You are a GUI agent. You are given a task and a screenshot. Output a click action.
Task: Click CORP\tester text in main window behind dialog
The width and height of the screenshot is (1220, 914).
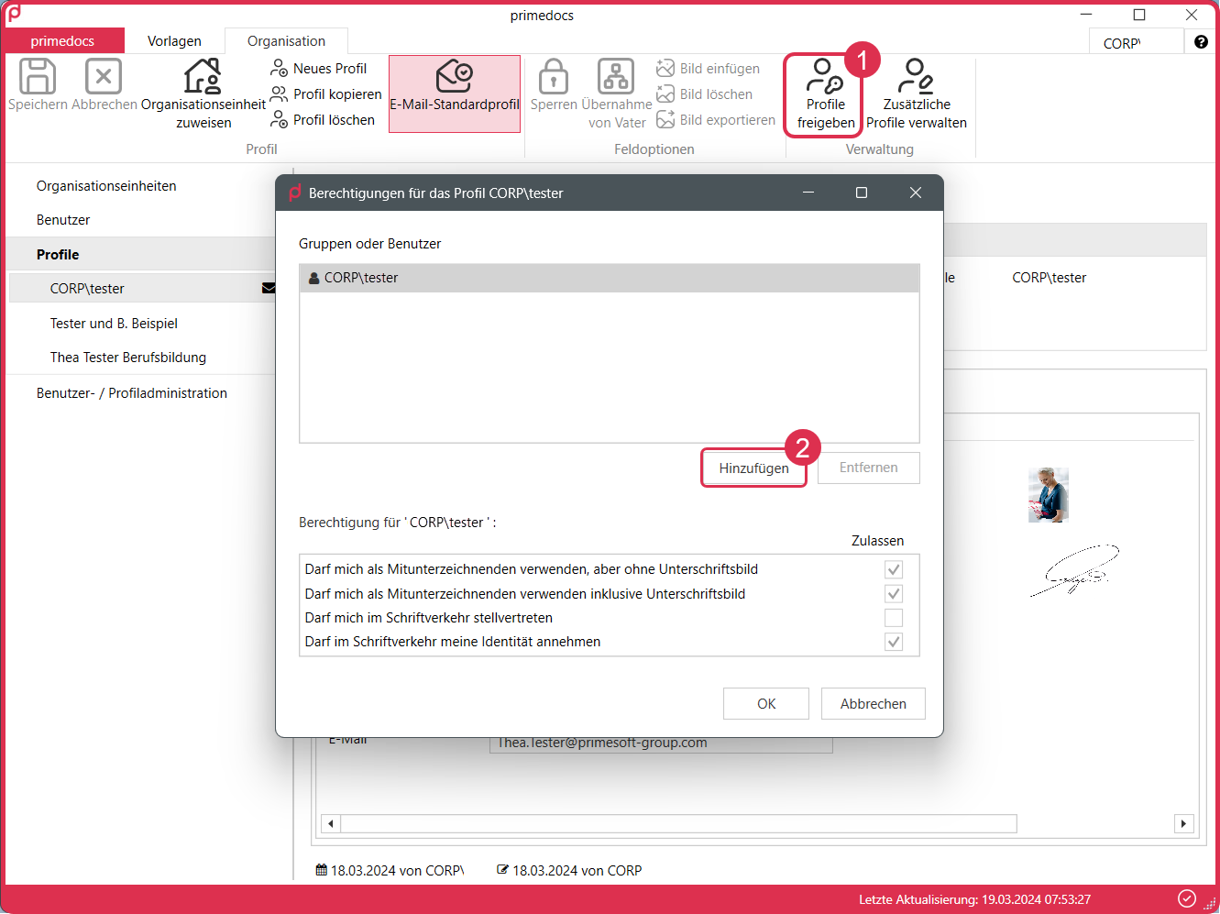click(x=1050, y=278)
